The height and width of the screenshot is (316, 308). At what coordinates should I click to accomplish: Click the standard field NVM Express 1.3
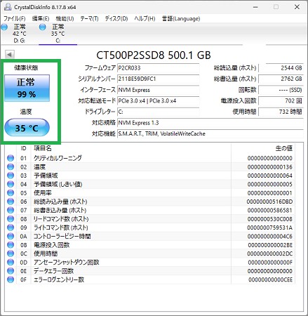tap(210, 123)
